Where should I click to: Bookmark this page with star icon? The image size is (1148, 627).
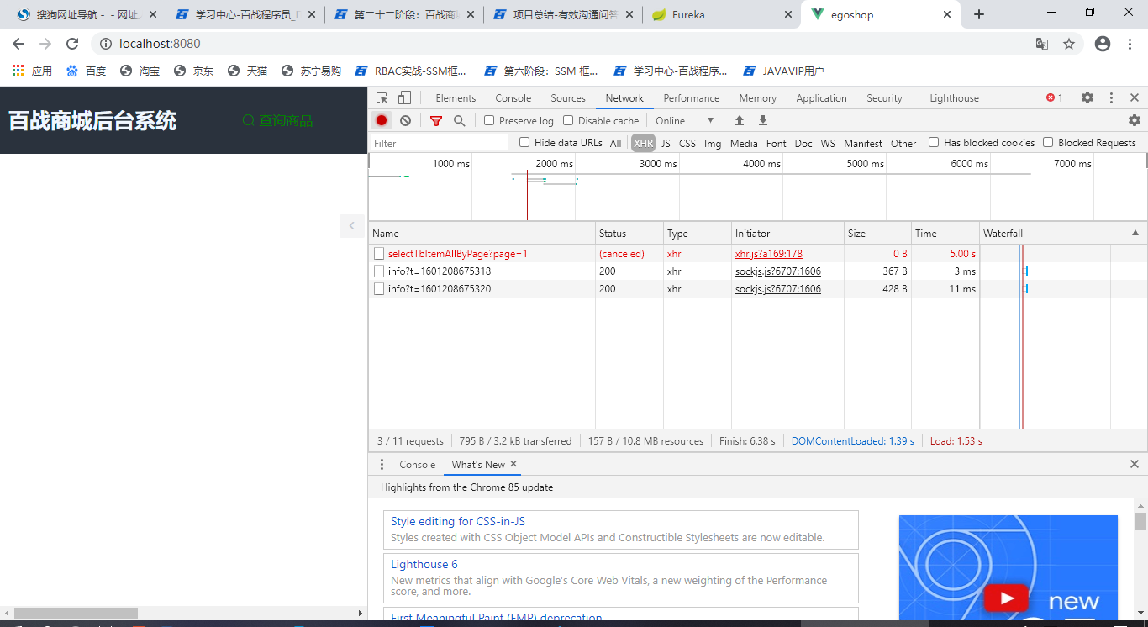(x=1069, y=44)
